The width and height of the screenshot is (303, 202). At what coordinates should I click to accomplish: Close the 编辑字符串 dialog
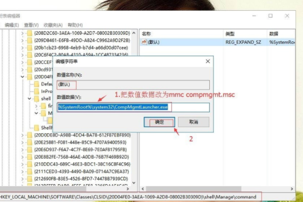[x=208, y=61]
